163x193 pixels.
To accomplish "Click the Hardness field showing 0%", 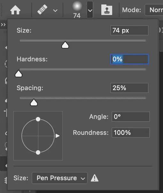I will tap(129, 59).
